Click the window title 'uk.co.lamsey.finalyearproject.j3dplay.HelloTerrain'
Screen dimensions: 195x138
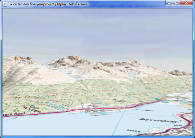pos(48,4)
